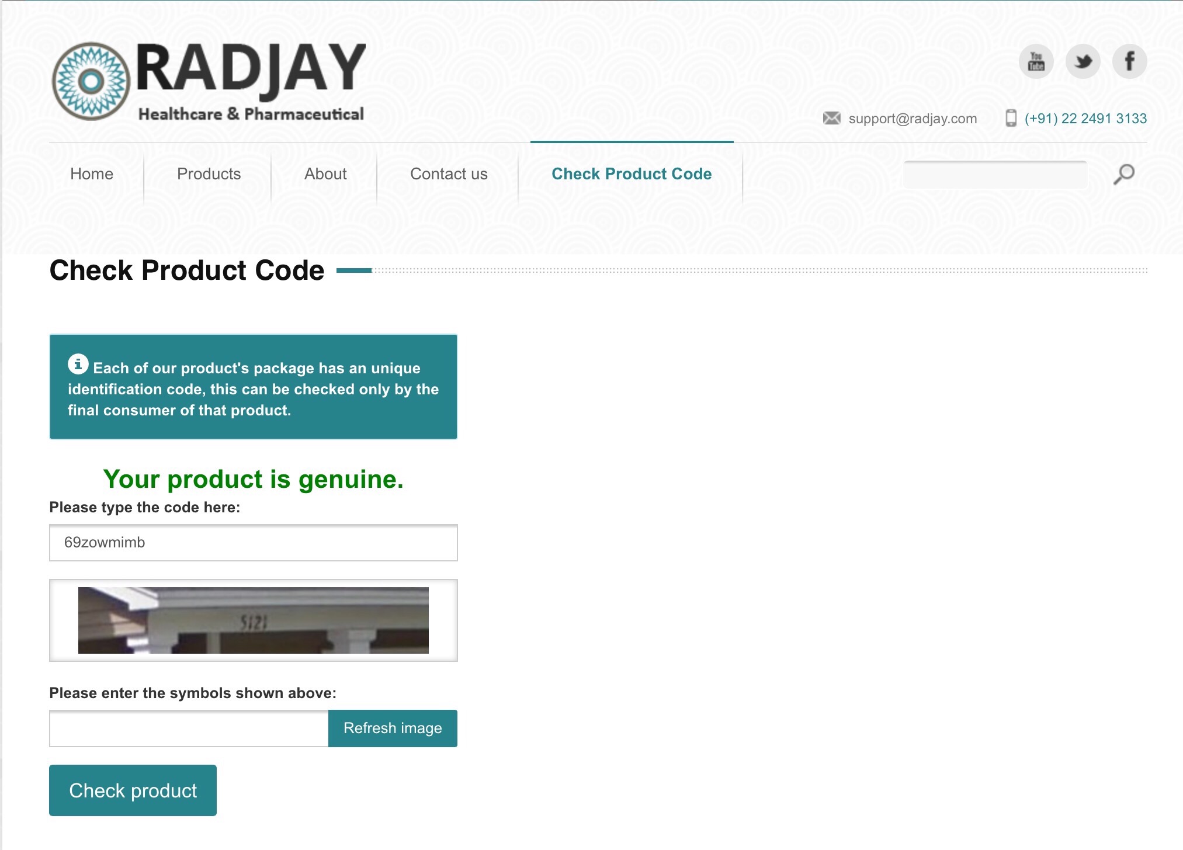
Task: Click the email envelope icon
Action: click(x=831, y=119)
